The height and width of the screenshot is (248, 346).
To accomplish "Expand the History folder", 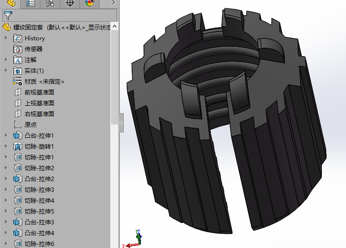I will coord(6,38).
